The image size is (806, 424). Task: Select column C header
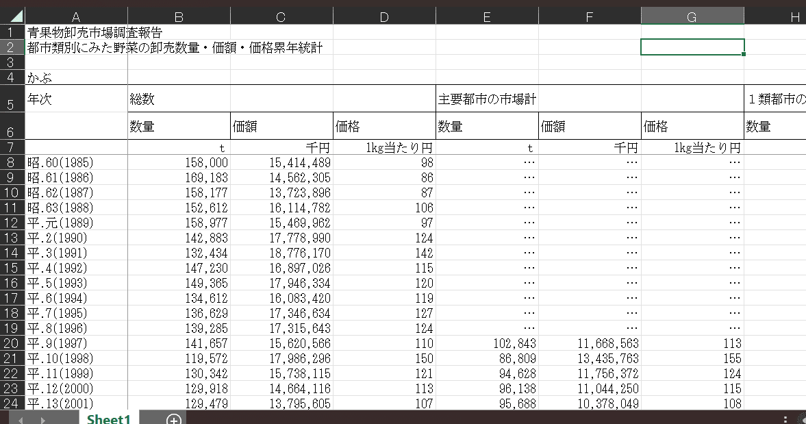(x=281, y=16)
